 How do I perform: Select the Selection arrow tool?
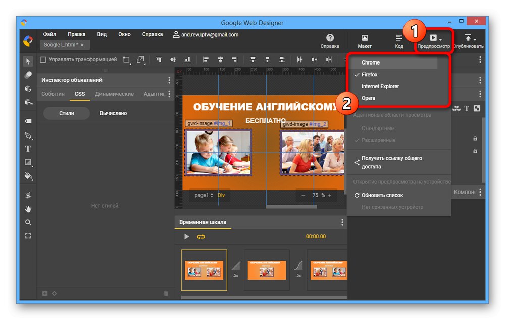pyautogui.click(x=28, y=61)
